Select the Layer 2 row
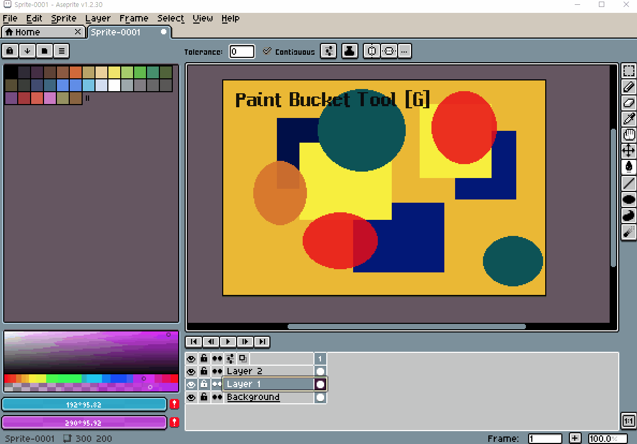 268,372
